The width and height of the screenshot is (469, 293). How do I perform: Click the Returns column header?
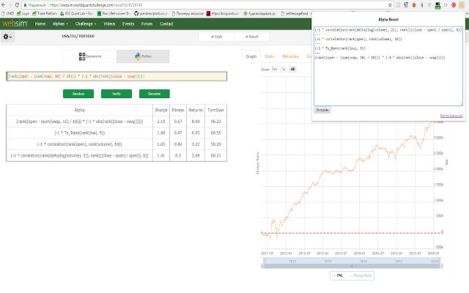(x=196, y=110)
